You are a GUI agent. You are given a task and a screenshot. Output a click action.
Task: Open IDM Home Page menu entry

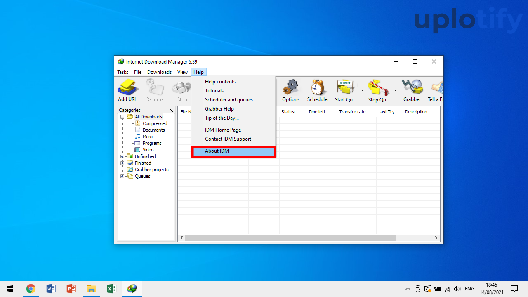point(233,130)
